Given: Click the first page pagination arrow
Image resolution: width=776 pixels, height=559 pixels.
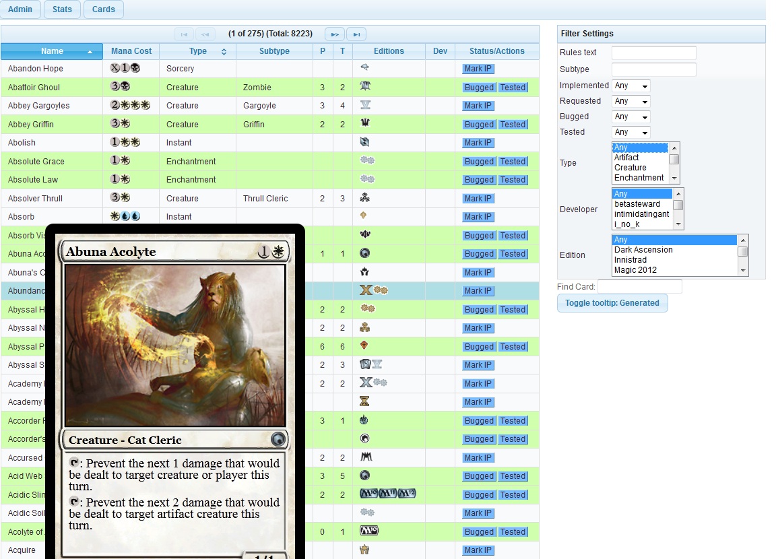Looking at the screenshot, I should [183, 34].
